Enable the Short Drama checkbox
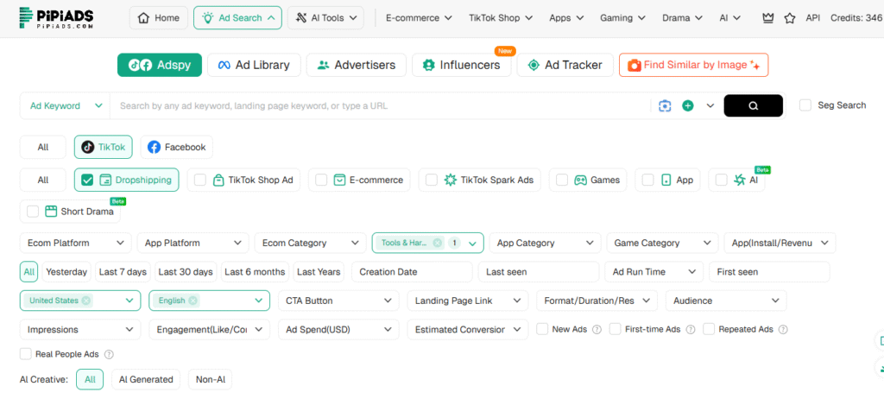The height and width of the screenshot is (399, 884). pyautogui.click(x=33, y=212)
